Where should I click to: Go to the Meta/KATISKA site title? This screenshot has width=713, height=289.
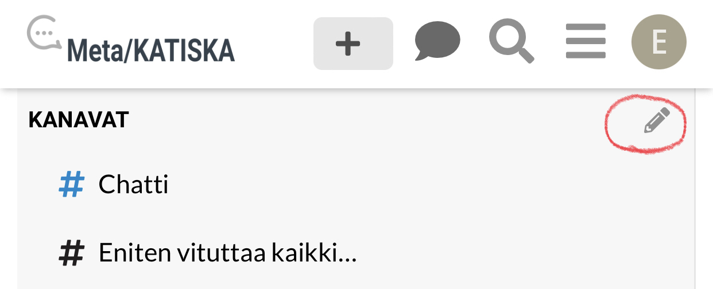pyautogui.click(x=151, y=51)
